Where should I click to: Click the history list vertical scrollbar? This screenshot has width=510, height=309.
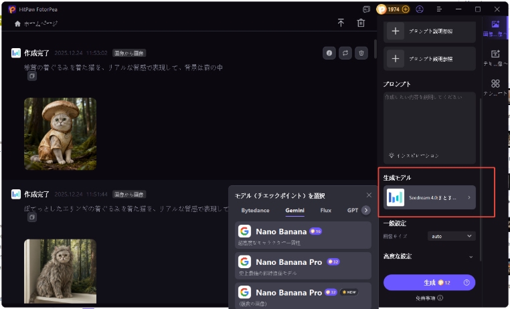coord(375,49)
